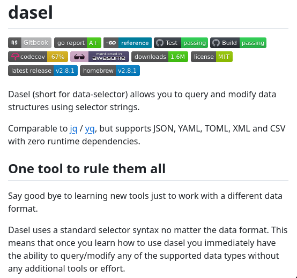This screenshot has width=297, height=278.
Task: Click the Gitbook book icon
Action: tap(14, 43)
